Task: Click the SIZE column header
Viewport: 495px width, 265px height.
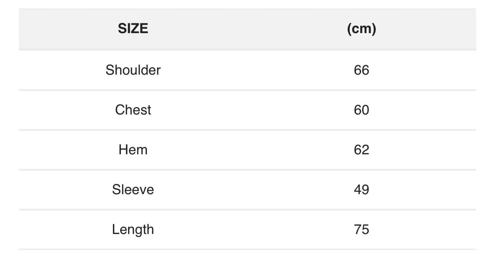Action: [133, 29]
